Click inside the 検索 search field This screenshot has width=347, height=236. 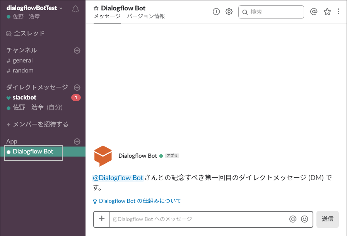[271, 12]
